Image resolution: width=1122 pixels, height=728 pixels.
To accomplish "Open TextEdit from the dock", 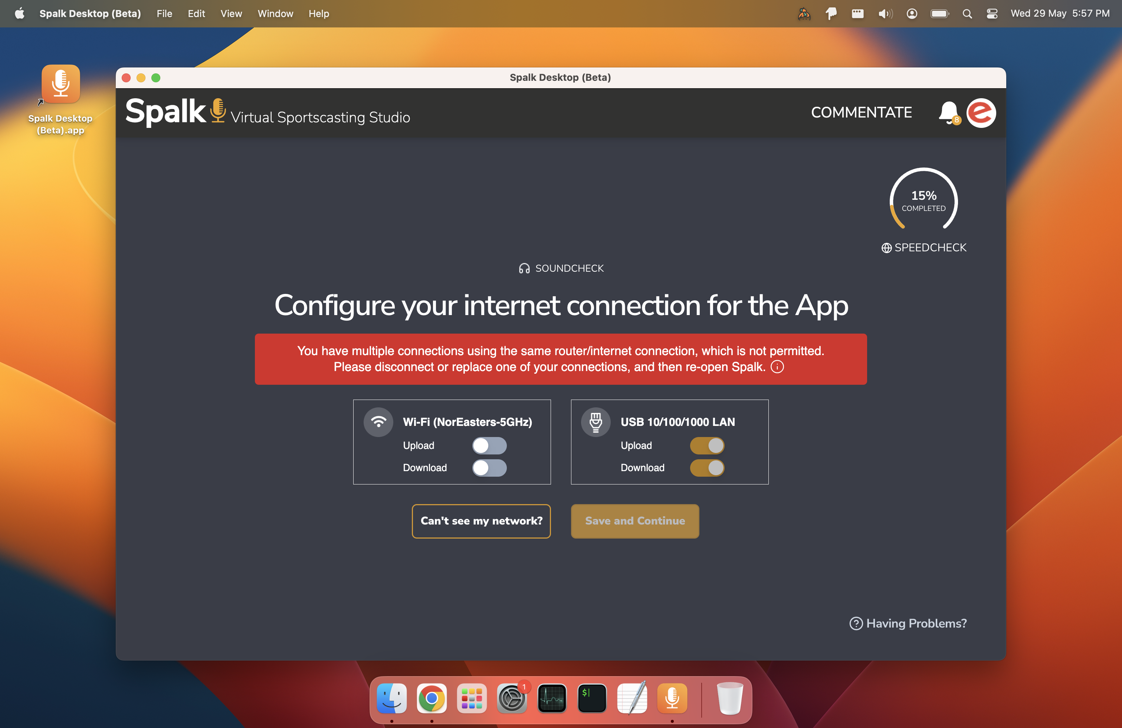I will pos(632,698).
